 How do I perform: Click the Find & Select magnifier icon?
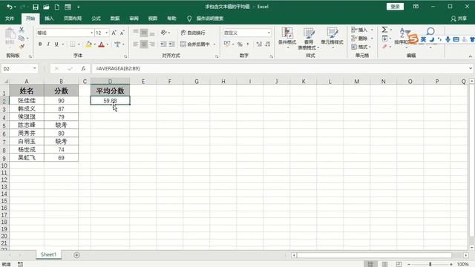[x=430, y=31]
